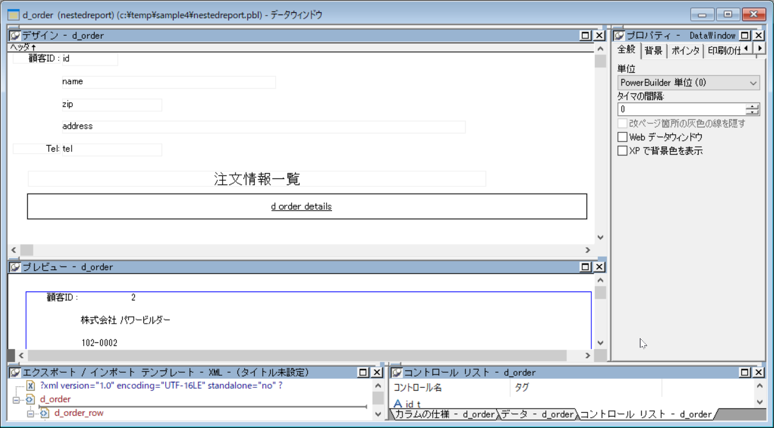Click the pin icon of the デザイン pane
Image resolution: width=774 pixels, height=428 pixels.
click(x=15, y=36)
